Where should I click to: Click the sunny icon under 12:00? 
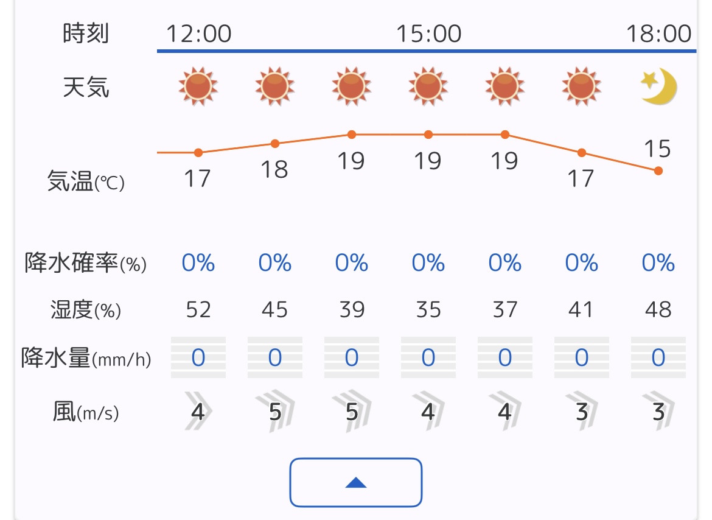point(198,86)
